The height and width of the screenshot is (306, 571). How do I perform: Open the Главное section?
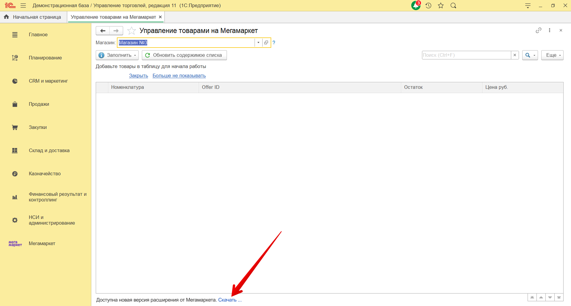click(38, 35)
